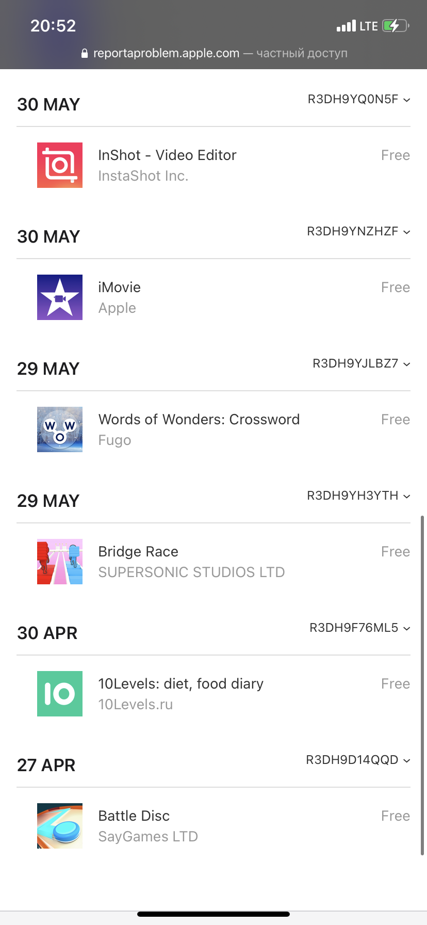This screenshot has height=925, width=427.
Task: Open the reportaproblem.apple.com address bar
Action: pyautogui.click(x=214, y=53)
